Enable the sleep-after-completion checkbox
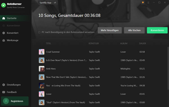Image resolution: width=169 pixels, height=107 pixels. click(x=39, y=32)
